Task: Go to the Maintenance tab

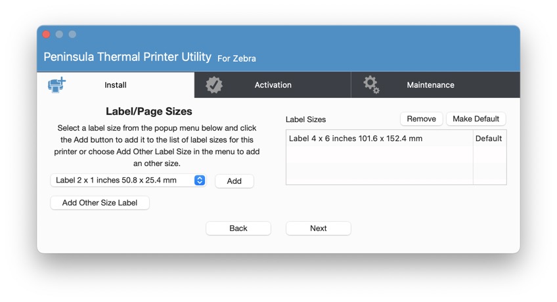Action: coord(430,85)
